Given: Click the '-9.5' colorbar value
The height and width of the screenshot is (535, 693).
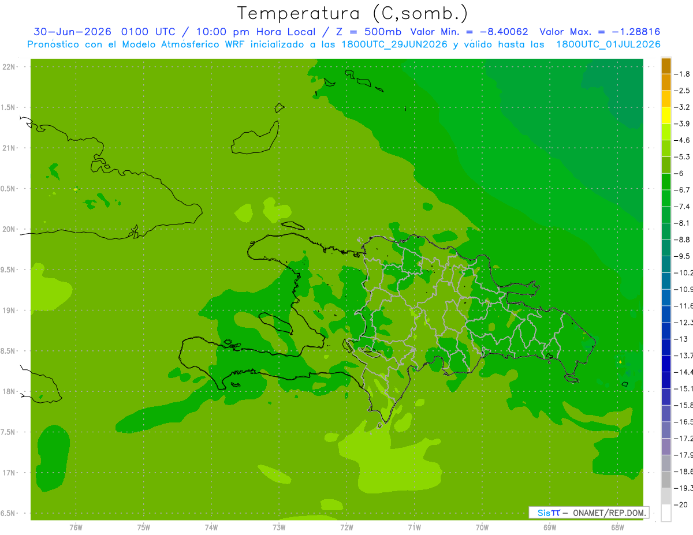Looking at the screenshot, I should click(x=683, y=256).
